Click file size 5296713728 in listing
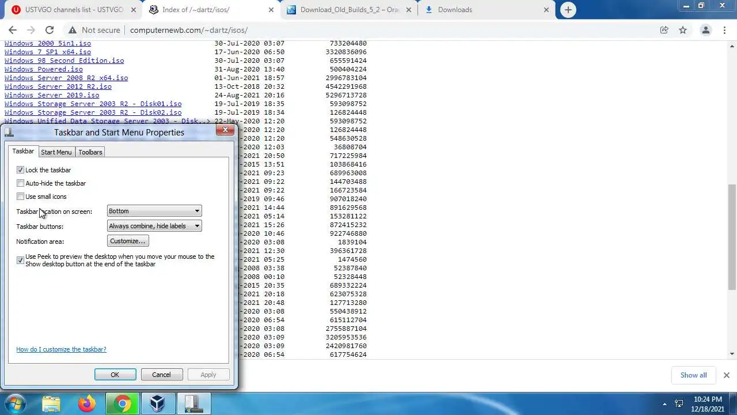 tap(346, 95)
